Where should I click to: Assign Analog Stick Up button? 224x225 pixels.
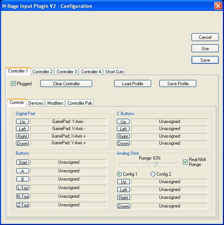coord(124,182)
